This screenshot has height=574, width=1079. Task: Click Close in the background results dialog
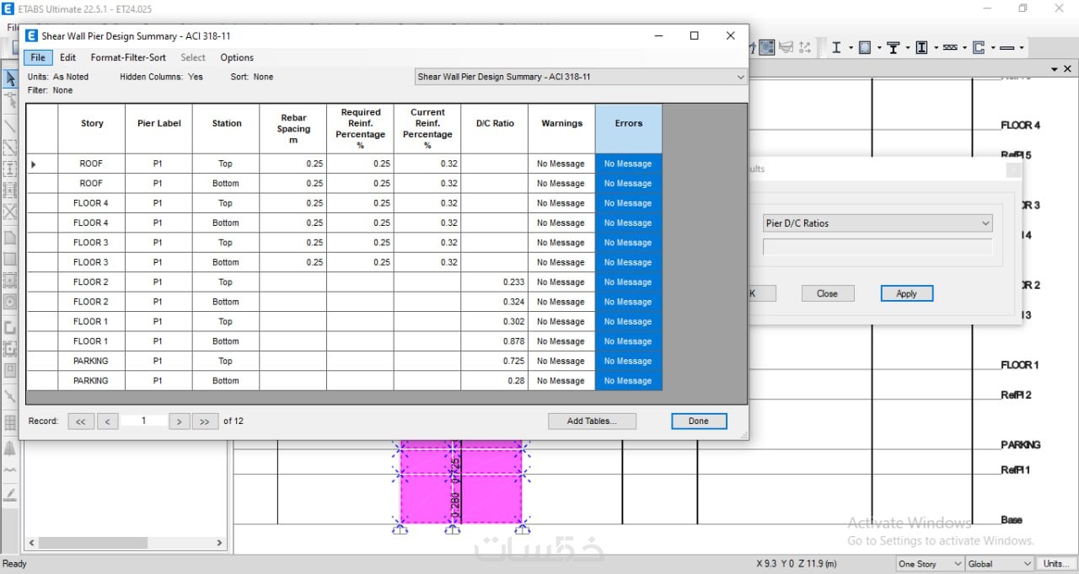(827, 293)
